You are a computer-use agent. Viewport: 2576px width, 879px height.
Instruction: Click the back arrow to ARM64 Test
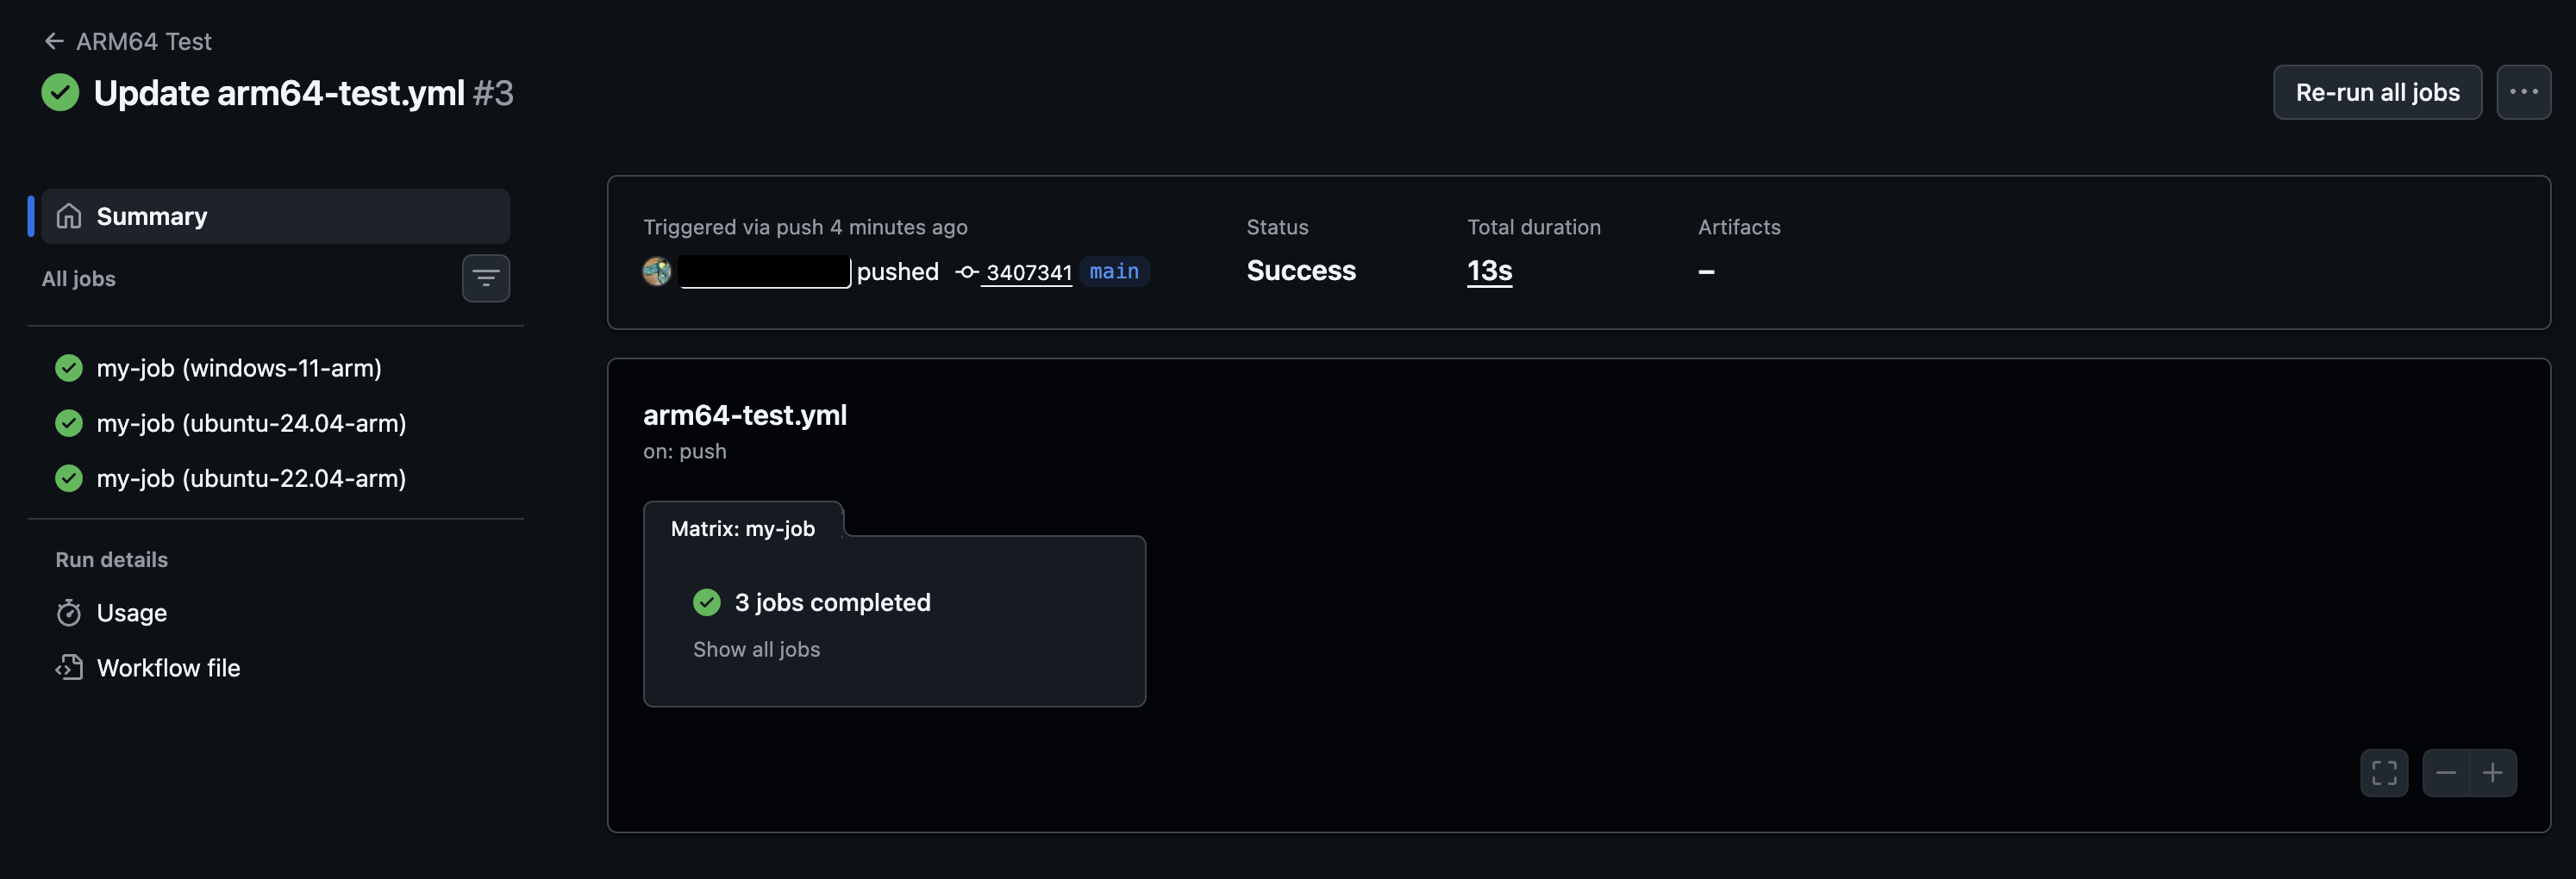(54, 41)
